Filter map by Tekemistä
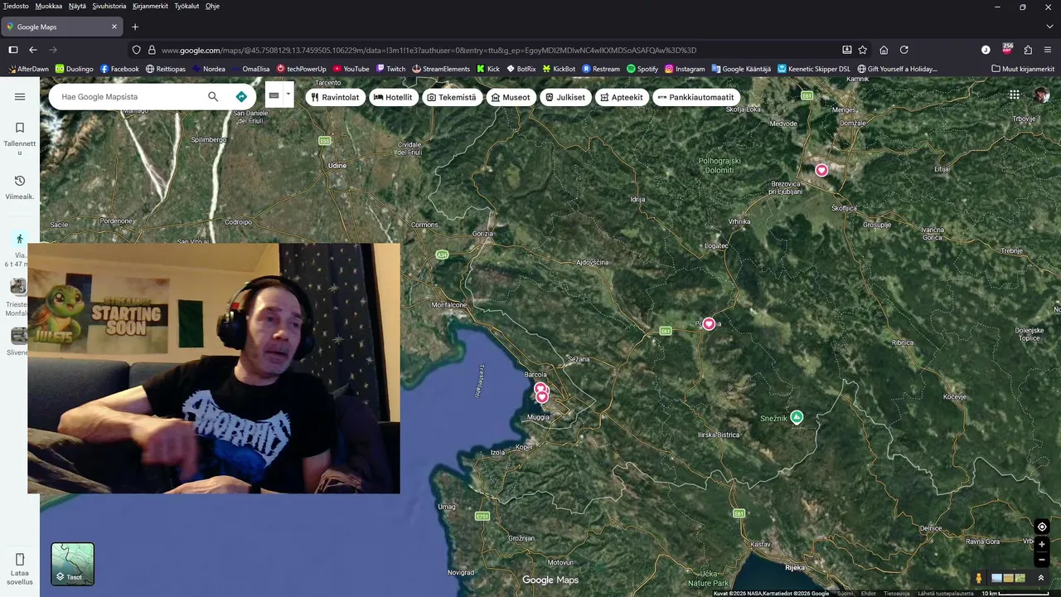Image resolution: width=1061 pixels, height=597 pixels. point(452,97)
